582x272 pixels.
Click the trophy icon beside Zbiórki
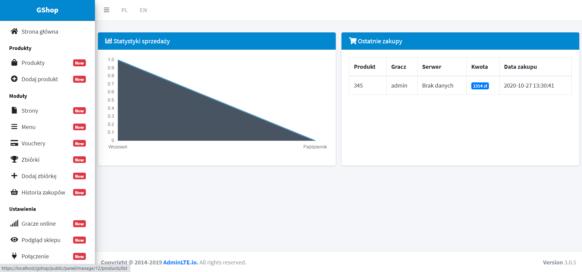pyautogui.click(x=14, y=159)
